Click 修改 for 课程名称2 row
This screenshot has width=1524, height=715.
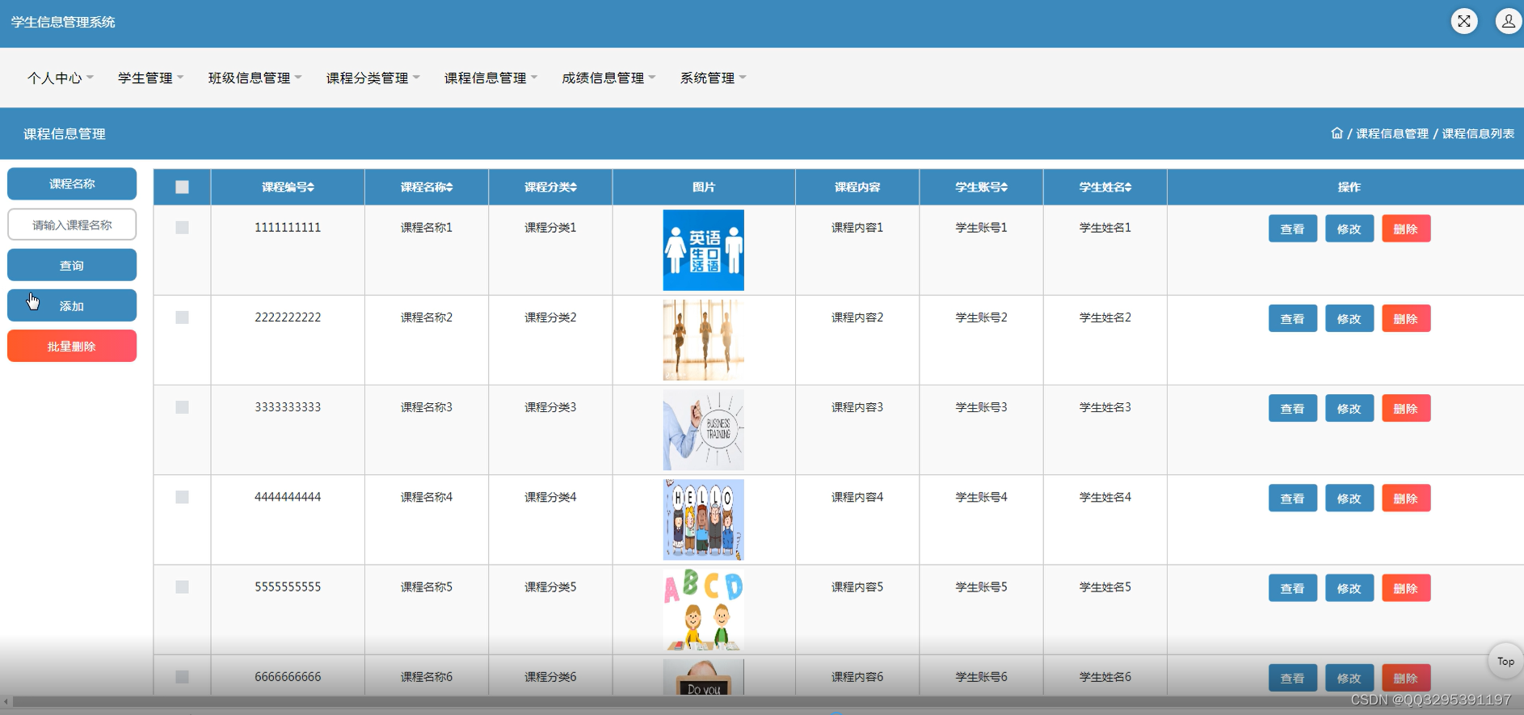click(x=1349, y=318)
